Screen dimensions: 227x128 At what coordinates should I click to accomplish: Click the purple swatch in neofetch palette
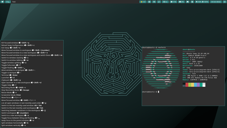198,85
